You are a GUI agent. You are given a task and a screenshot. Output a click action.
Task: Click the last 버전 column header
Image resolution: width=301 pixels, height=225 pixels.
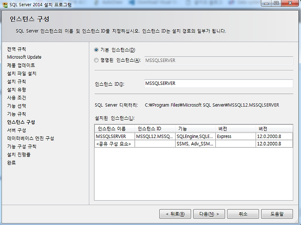(274, 129)
